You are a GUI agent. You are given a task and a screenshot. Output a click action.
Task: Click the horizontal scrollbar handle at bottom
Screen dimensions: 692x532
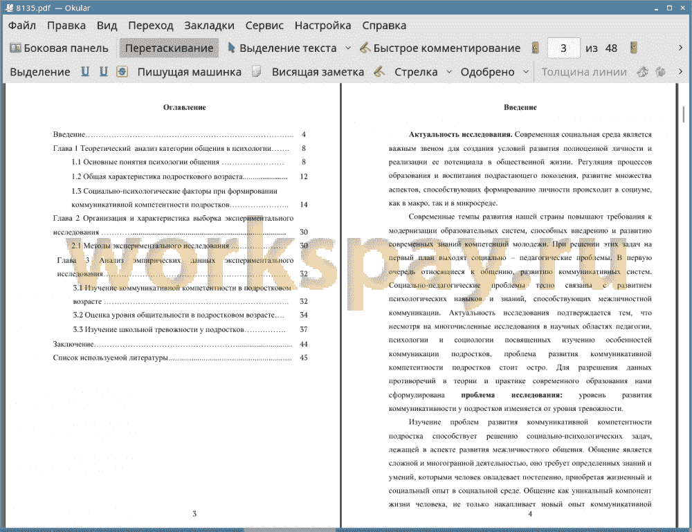click(290, 530)
